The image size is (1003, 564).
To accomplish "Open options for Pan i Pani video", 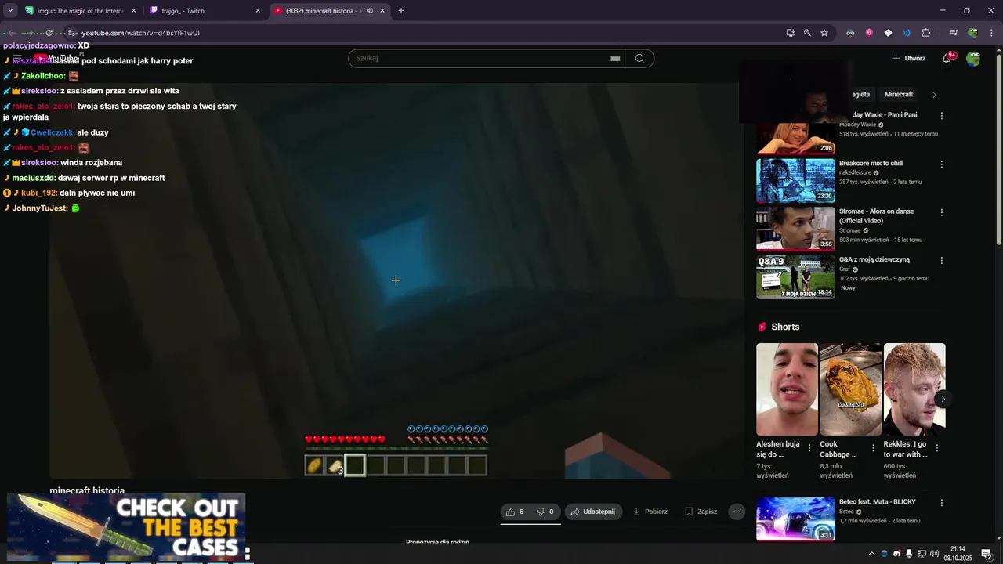I will [x=941, y=116].
